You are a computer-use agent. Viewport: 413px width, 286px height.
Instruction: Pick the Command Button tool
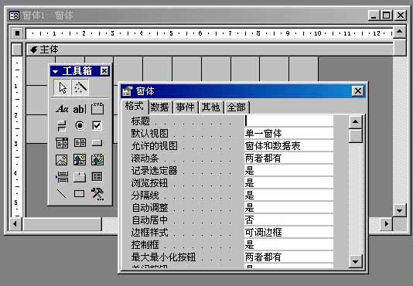[x=97, y=143]
